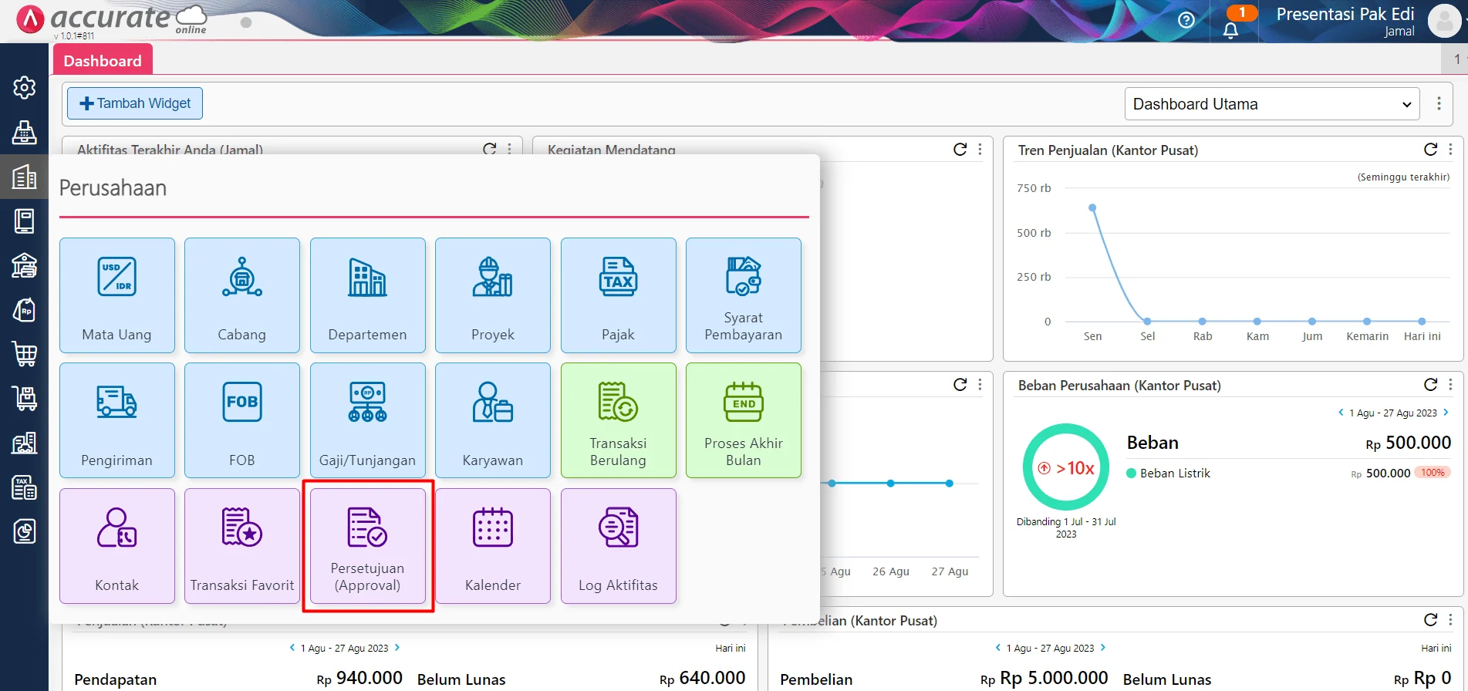Open the Karyawan employee tile

point(492,420)
